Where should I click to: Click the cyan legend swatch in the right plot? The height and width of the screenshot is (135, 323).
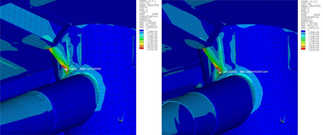tap(303, 36)
